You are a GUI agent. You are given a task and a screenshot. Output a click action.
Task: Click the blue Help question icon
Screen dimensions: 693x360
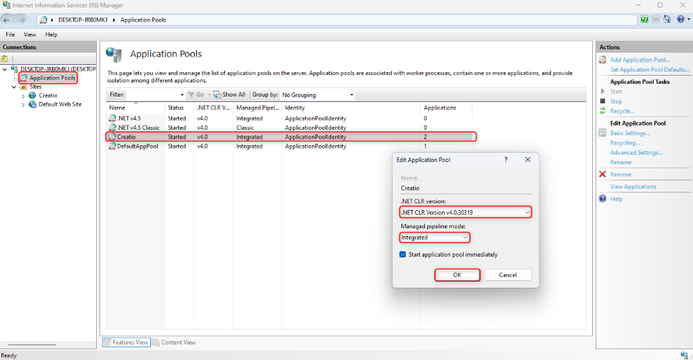tap(602, 199)
